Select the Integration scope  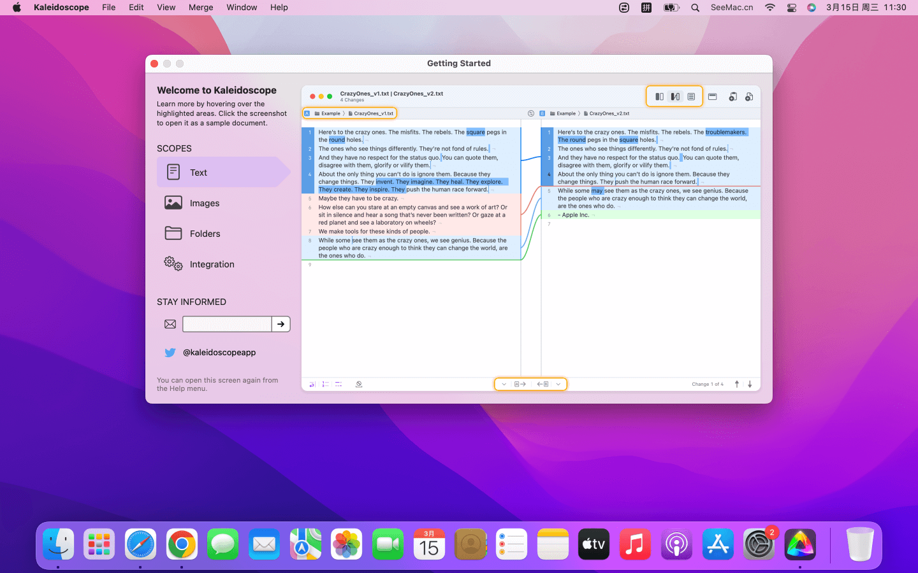223,264
